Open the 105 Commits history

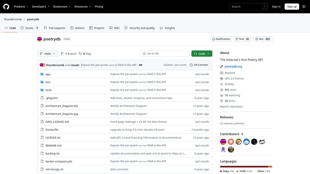click(x=199, y=65)
